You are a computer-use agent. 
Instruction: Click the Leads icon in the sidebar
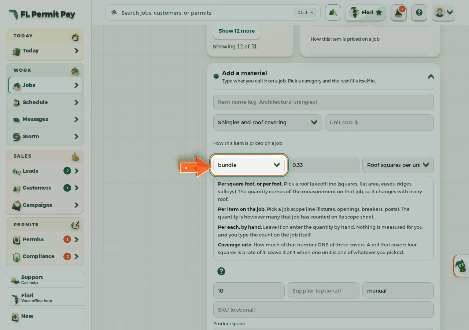(16, 171)
